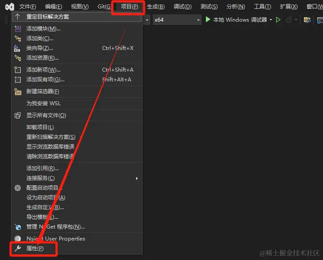Open 属性(P) properties entry
This screenshot has width=323, height=260.
77,249
